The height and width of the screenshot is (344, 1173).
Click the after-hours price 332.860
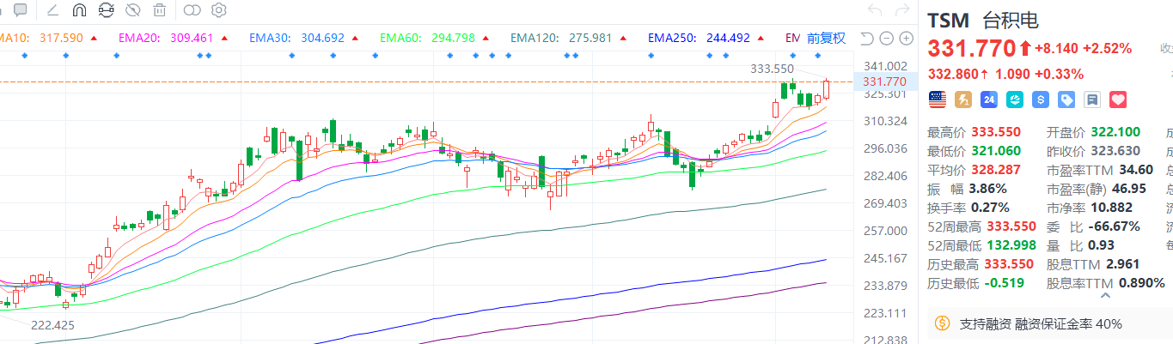[x=952, y=75]
